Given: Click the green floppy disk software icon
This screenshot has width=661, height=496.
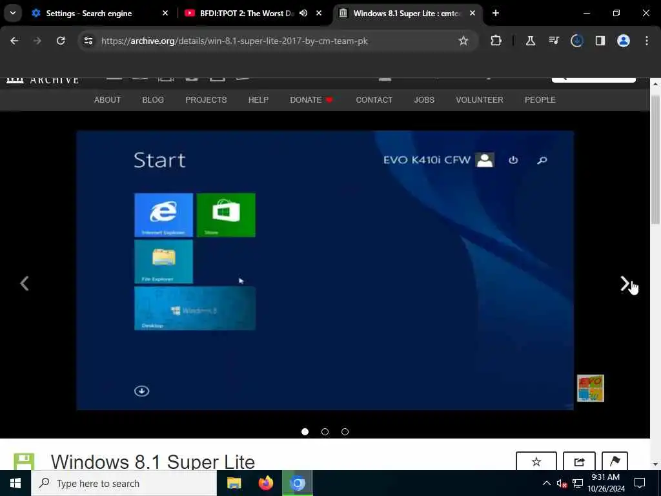Looking at the screenshot, I should click(x=24, y=462).
